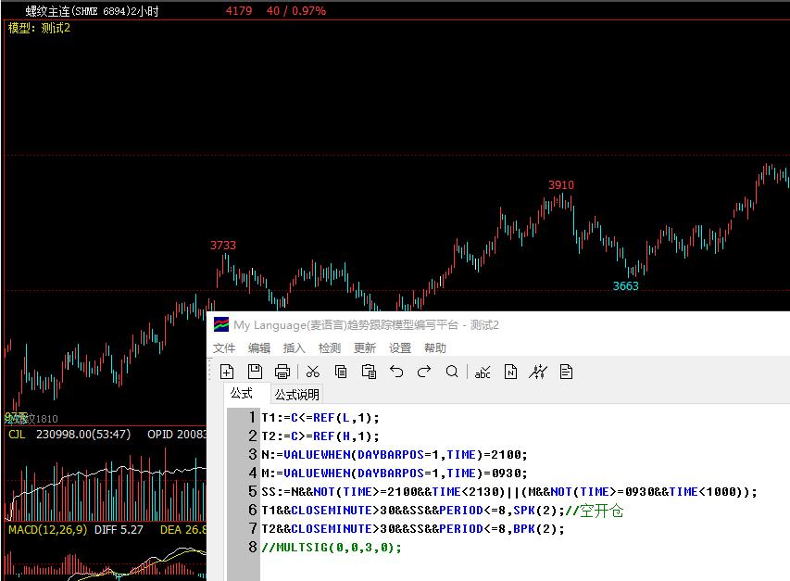Image resolution: width=790 pixels, height=581 pixels.
Task: Open the 编辑 menu
Action: [259, 348]
